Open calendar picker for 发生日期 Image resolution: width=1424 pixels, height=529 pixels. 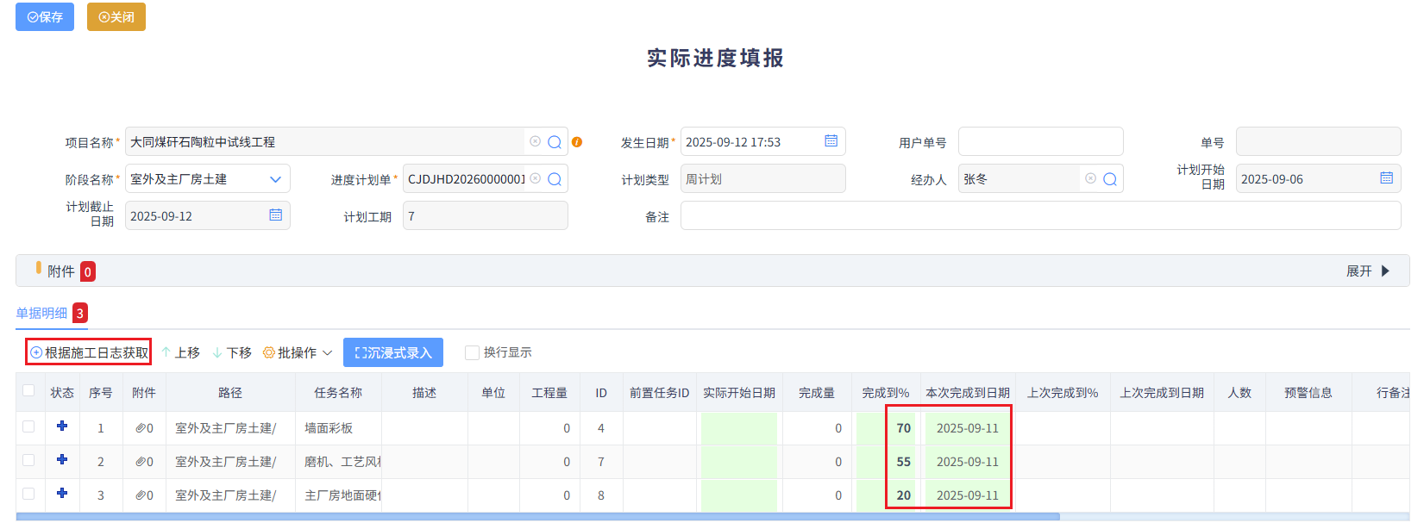pos(831,141)
